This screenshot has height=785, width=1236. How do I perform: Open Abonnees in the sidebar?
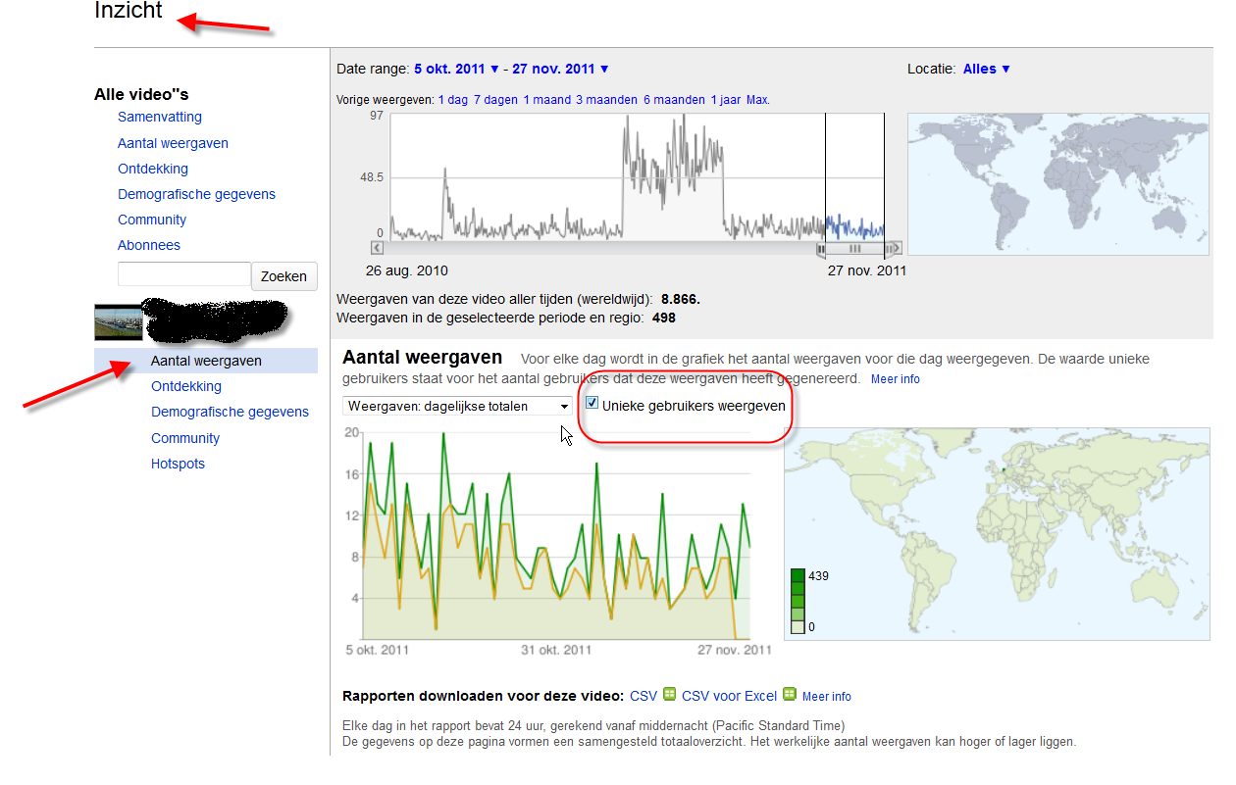tap(149, 245)
